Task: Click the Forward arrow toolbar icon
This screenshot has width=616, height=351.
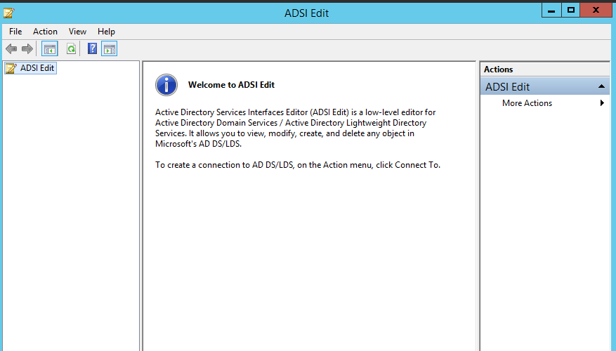Action: tap(27, 49)
